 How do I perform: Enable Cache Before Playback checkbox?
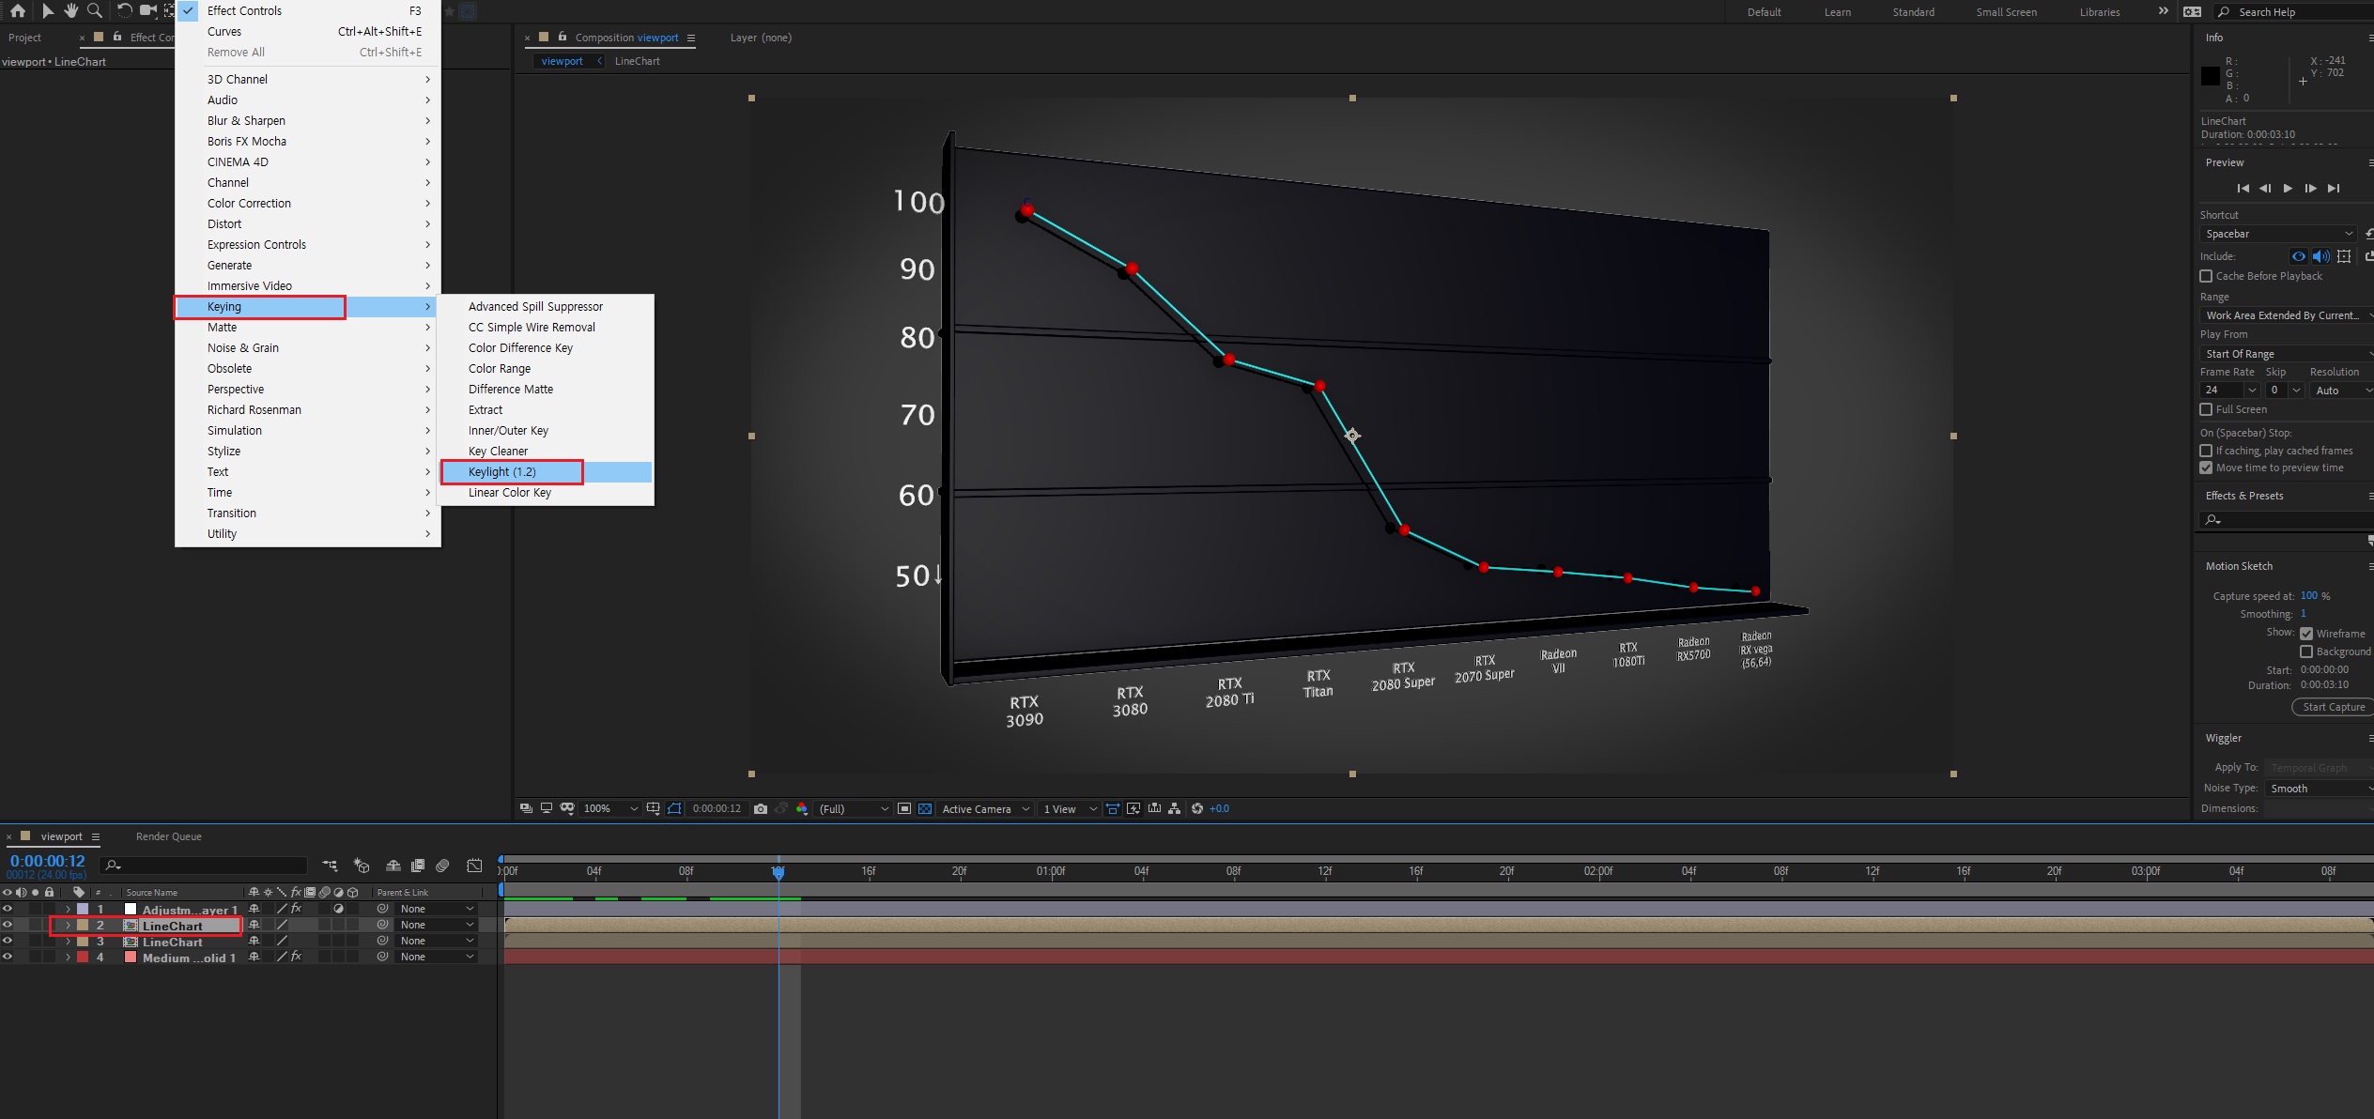coord(2206,276)
